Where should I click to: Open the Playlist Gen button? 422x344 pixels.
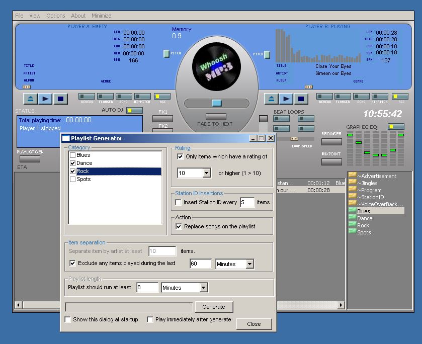coord(30,159)
